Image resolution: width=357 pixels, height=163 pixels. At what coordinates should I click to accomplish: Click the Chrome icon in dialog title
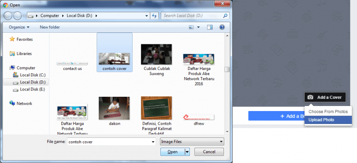click(x=6, y=5)
